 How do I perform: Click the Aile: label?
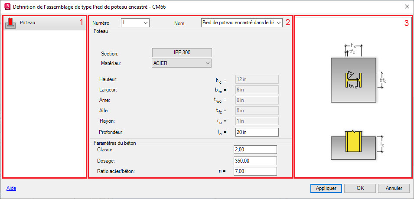coord(104,111)
